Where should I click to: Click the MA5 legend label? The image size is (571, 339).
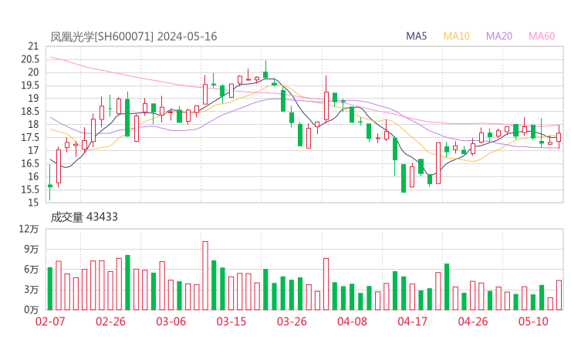pos(416,36)
